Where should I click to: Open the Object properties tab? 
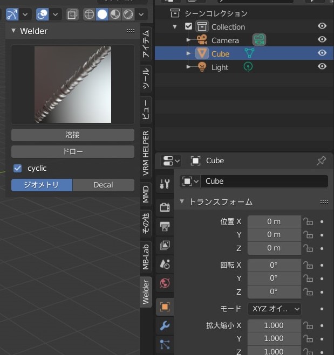pyautogui.click(x=165, y=307)
